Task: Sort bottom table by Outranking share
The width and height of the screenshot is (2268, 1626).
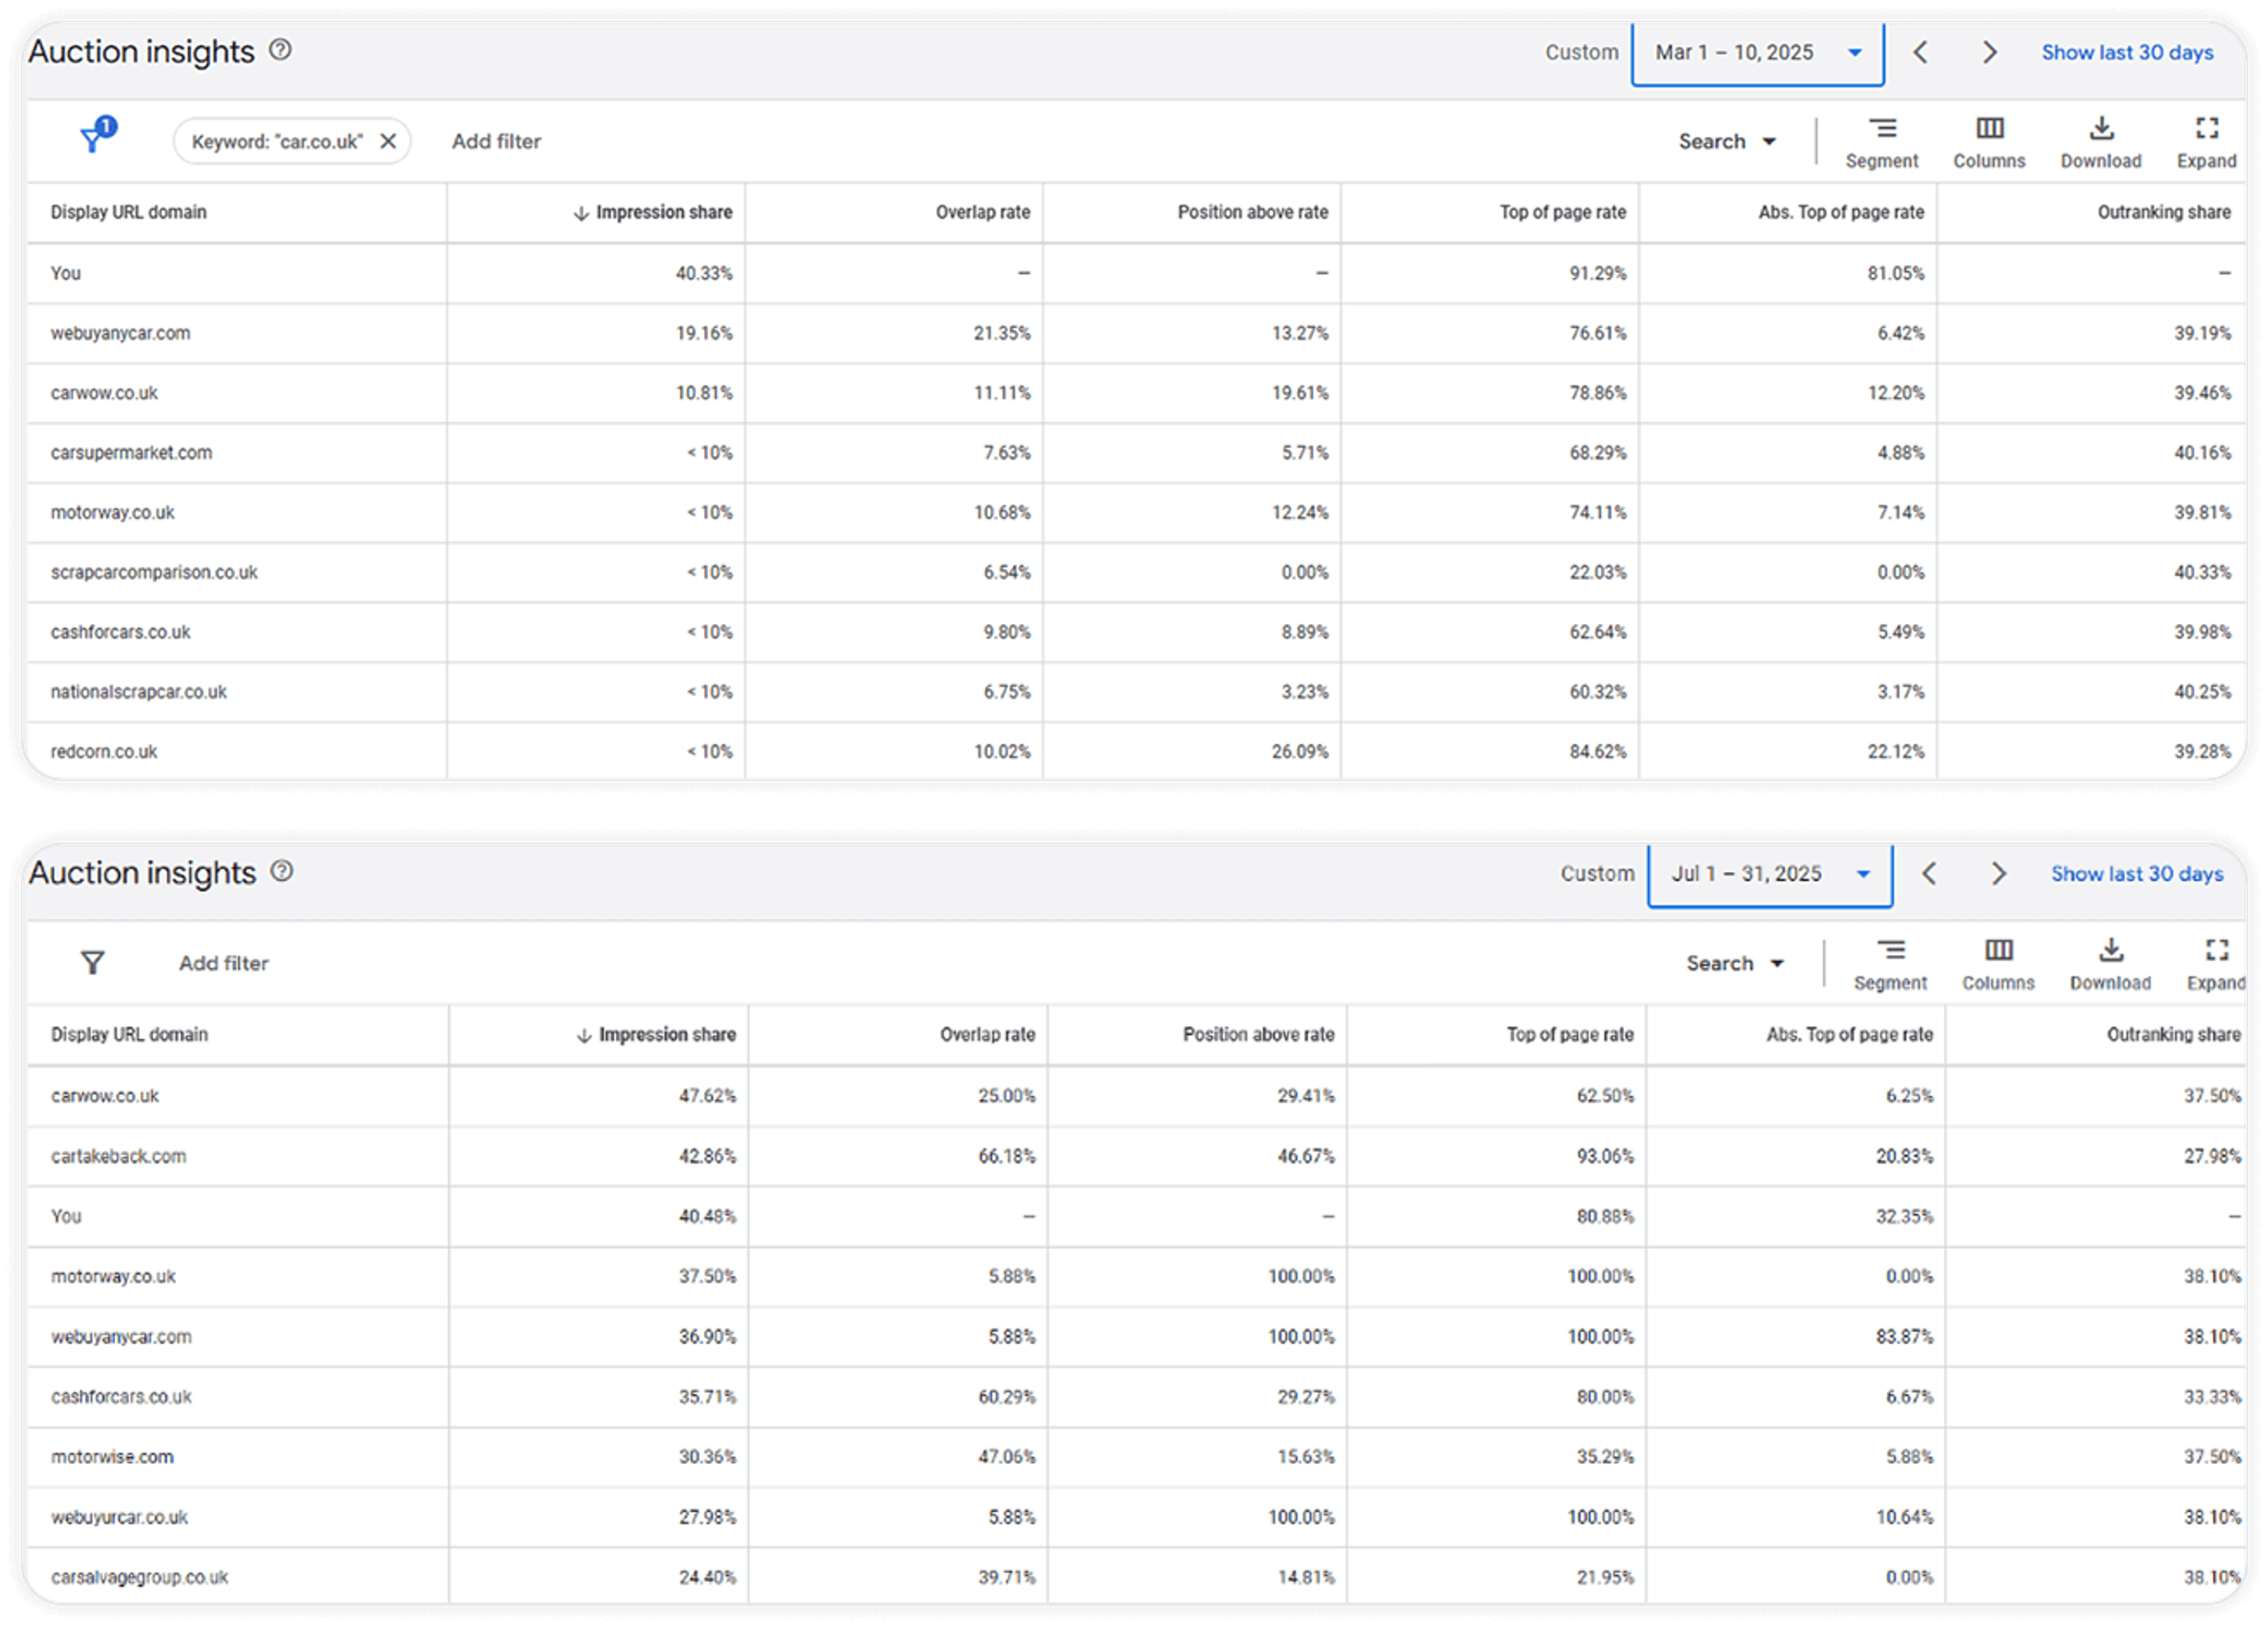Action: (2173, 1034)
